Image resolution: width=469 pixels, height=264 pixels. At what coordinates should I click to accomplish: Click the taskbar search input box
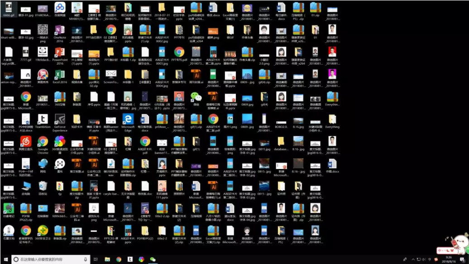point(50,259)
